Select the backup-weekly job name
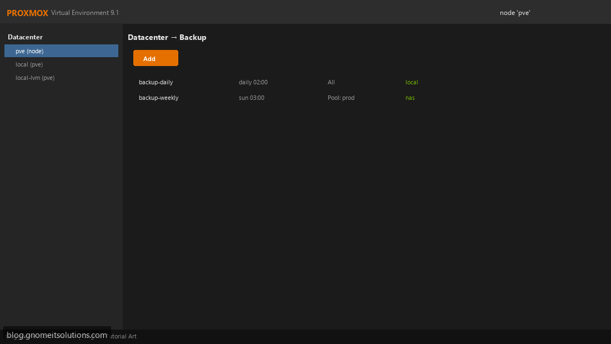The image size is (611, 344). 159,98
